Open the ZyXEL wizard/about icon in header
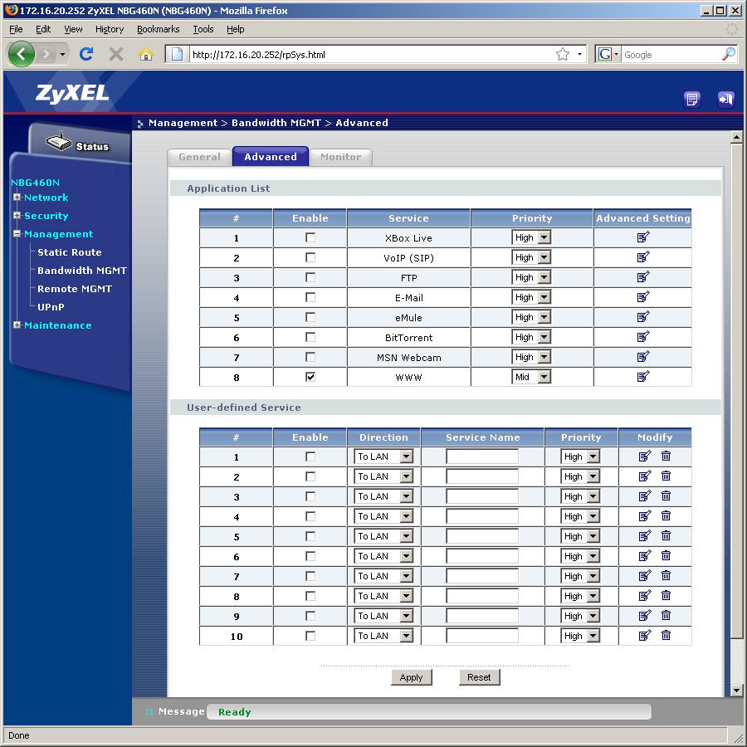 point(691,99)
